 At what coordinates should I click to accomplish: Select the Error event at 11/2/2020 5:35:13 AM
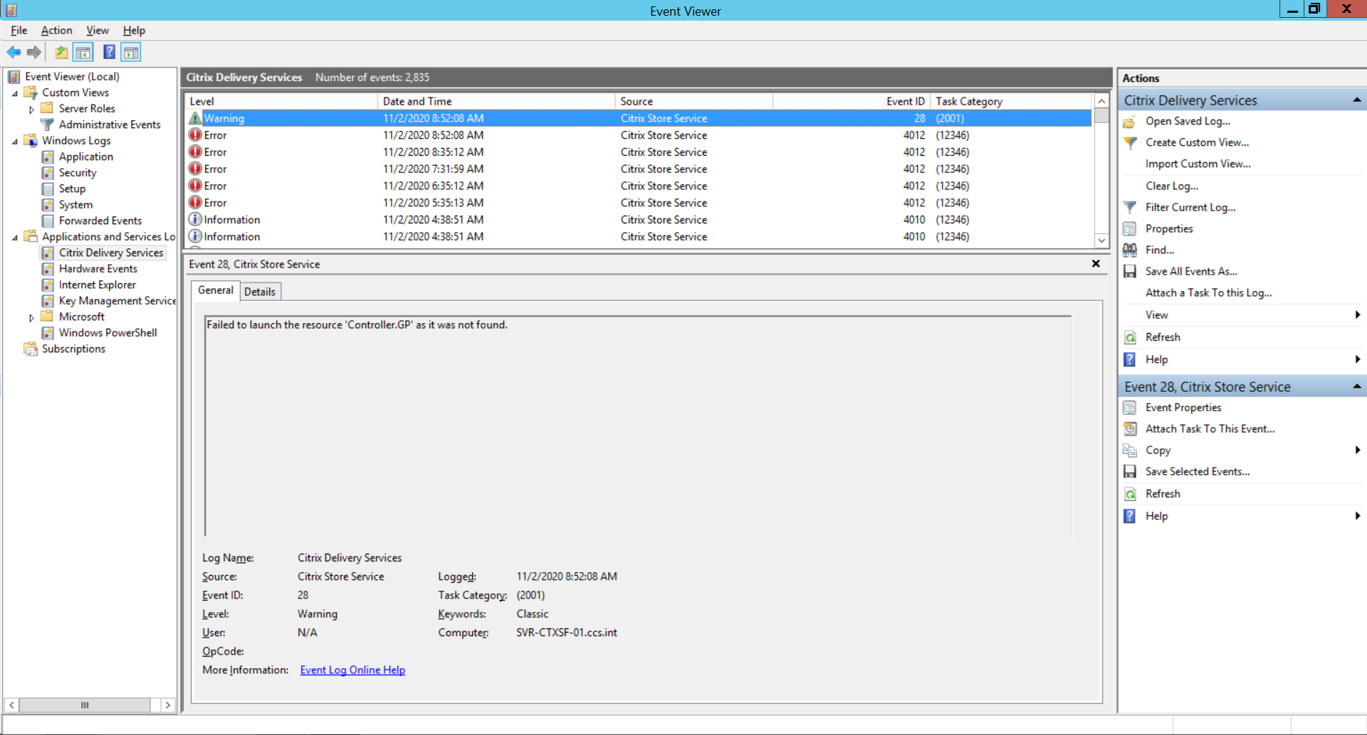coord(639,203)
